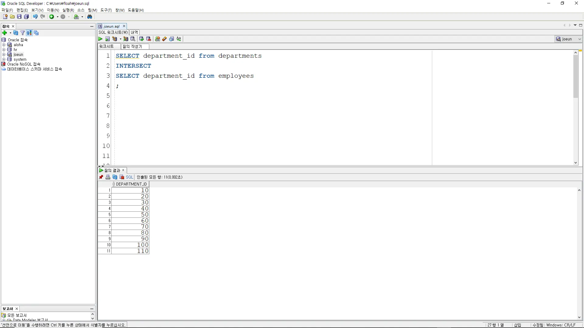Image resolution: width=584 pixels, height=328 pixels.
Task: Open SQL history clock icon
Action: (x=172, y=39)
